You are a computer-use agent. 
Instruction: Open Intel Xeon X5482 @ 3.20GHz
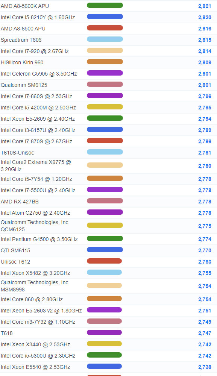pos(35,273)
